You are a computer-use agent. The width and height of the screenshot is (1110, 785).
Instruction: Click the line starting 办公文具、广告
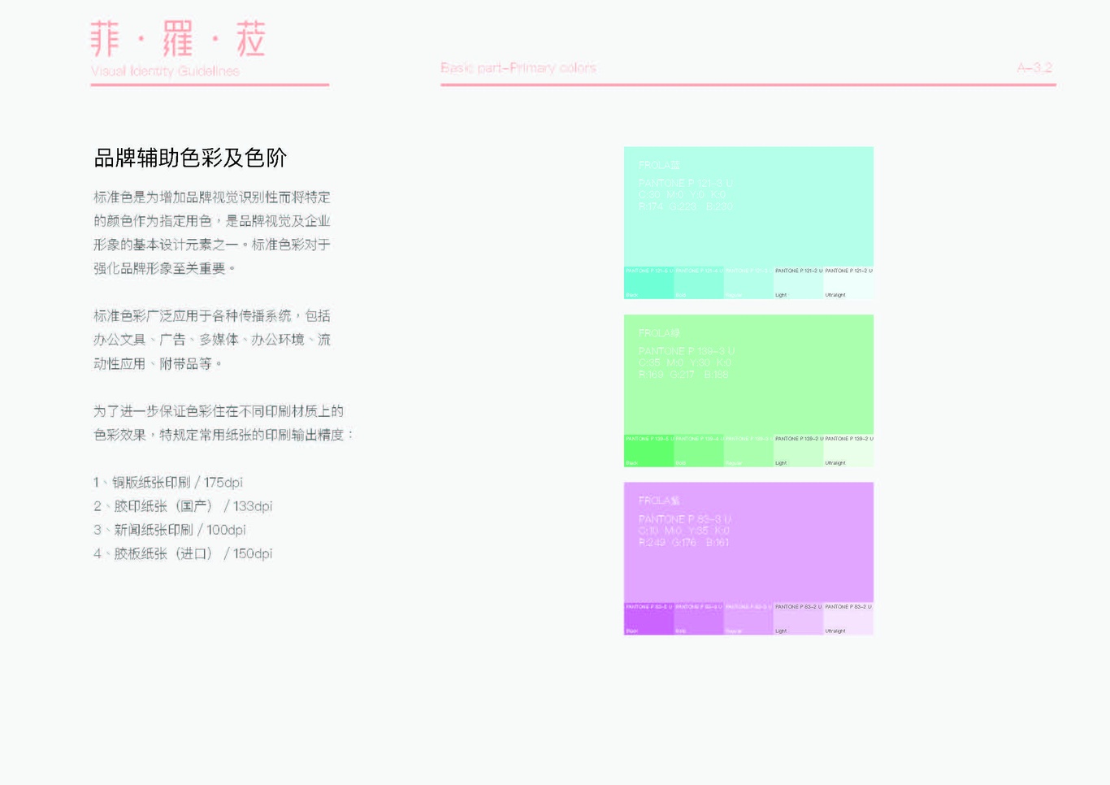coord(212,339)
